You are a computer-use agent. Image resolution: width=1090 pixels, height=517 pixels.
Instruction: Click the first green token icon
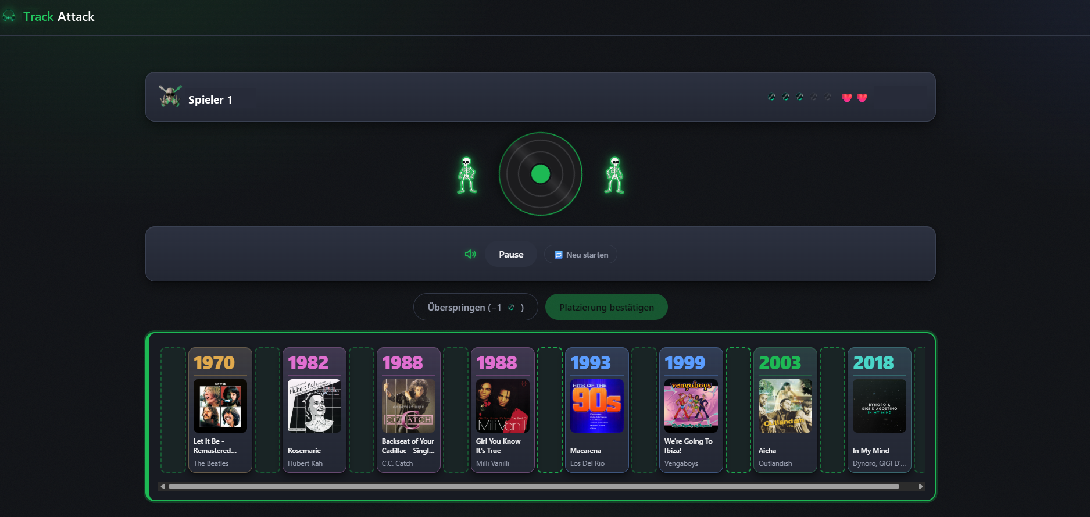coord(771,97)
